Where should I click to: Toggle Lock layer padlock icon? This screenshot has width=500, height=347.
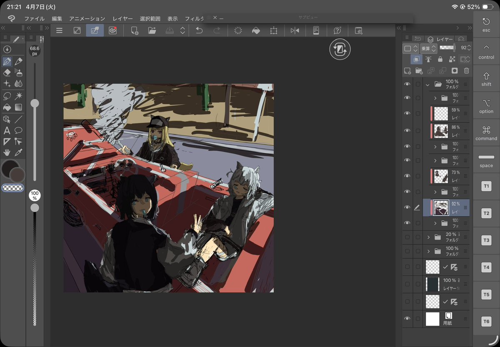point(440,60)
